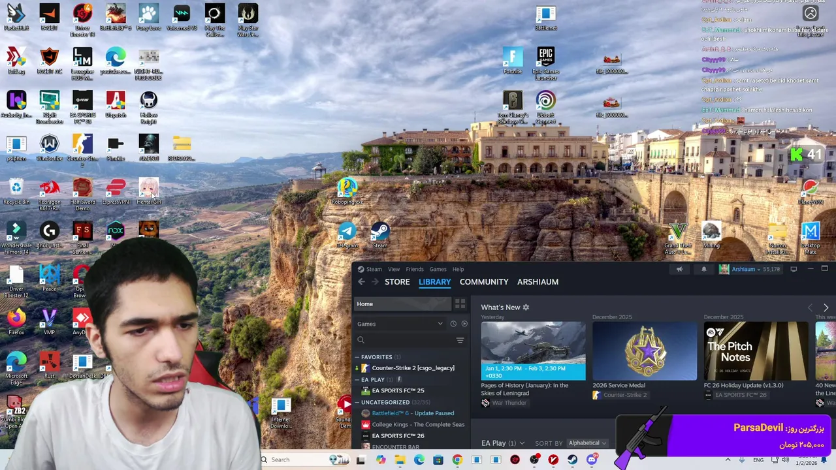Click the Steam library search field

tap(403, 340)
